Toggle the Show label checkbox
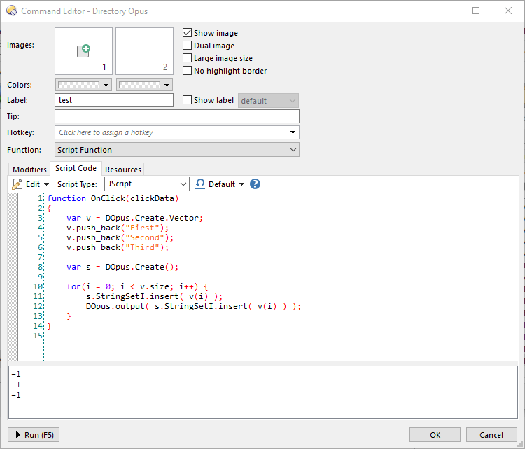This screenshot has height=449, width=525. tap(188, 100)
